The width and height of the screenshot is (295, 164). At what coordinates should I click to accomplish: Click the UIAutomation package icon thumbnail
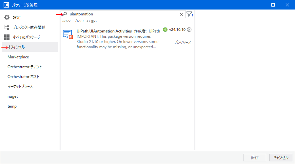coord(68,34)
